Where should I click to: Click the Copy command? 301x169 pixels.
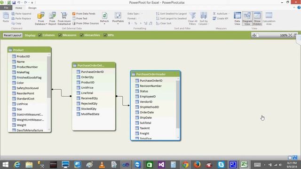coord(16,23)
